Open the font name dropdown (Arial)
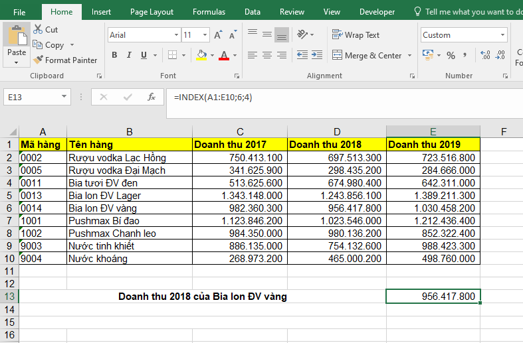 point(176,35)
